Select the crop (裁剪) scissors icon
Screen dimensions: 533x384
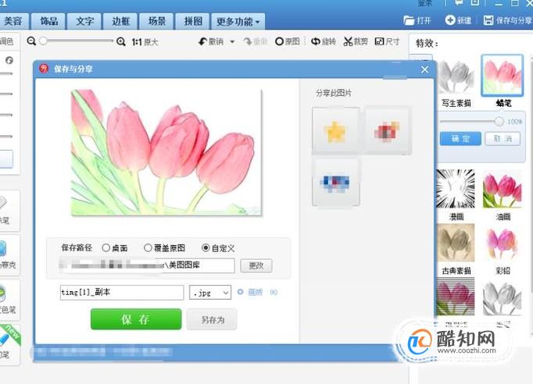coord(348,41)
